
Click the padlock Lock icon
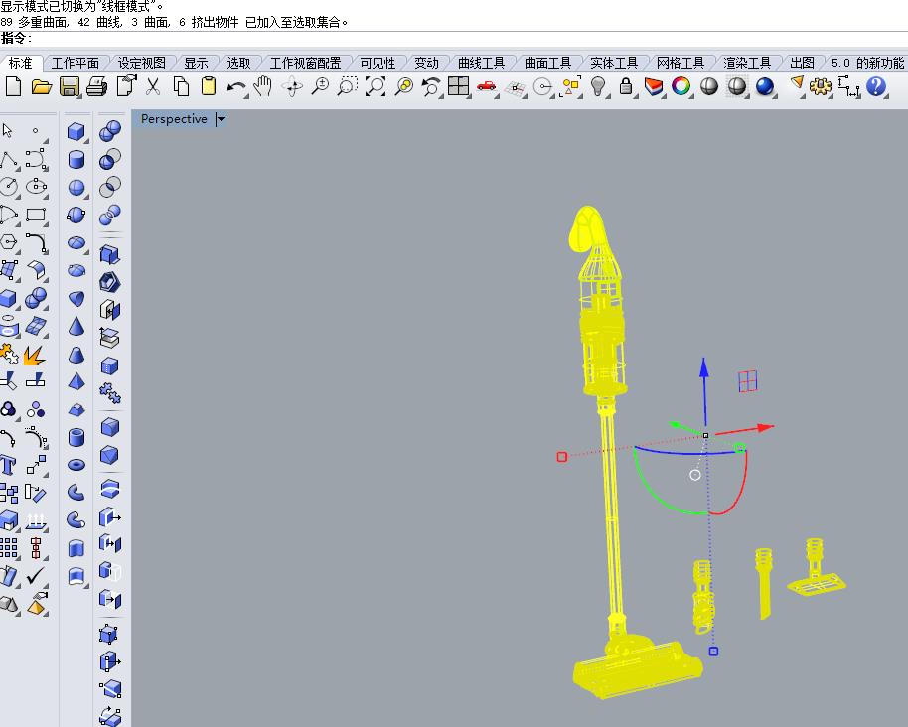pyautogui.click(x=626, y=86)
